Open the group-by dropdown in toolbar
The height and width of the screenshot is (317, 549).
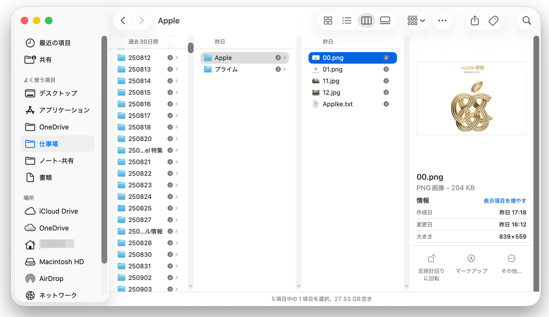point(416,21)
